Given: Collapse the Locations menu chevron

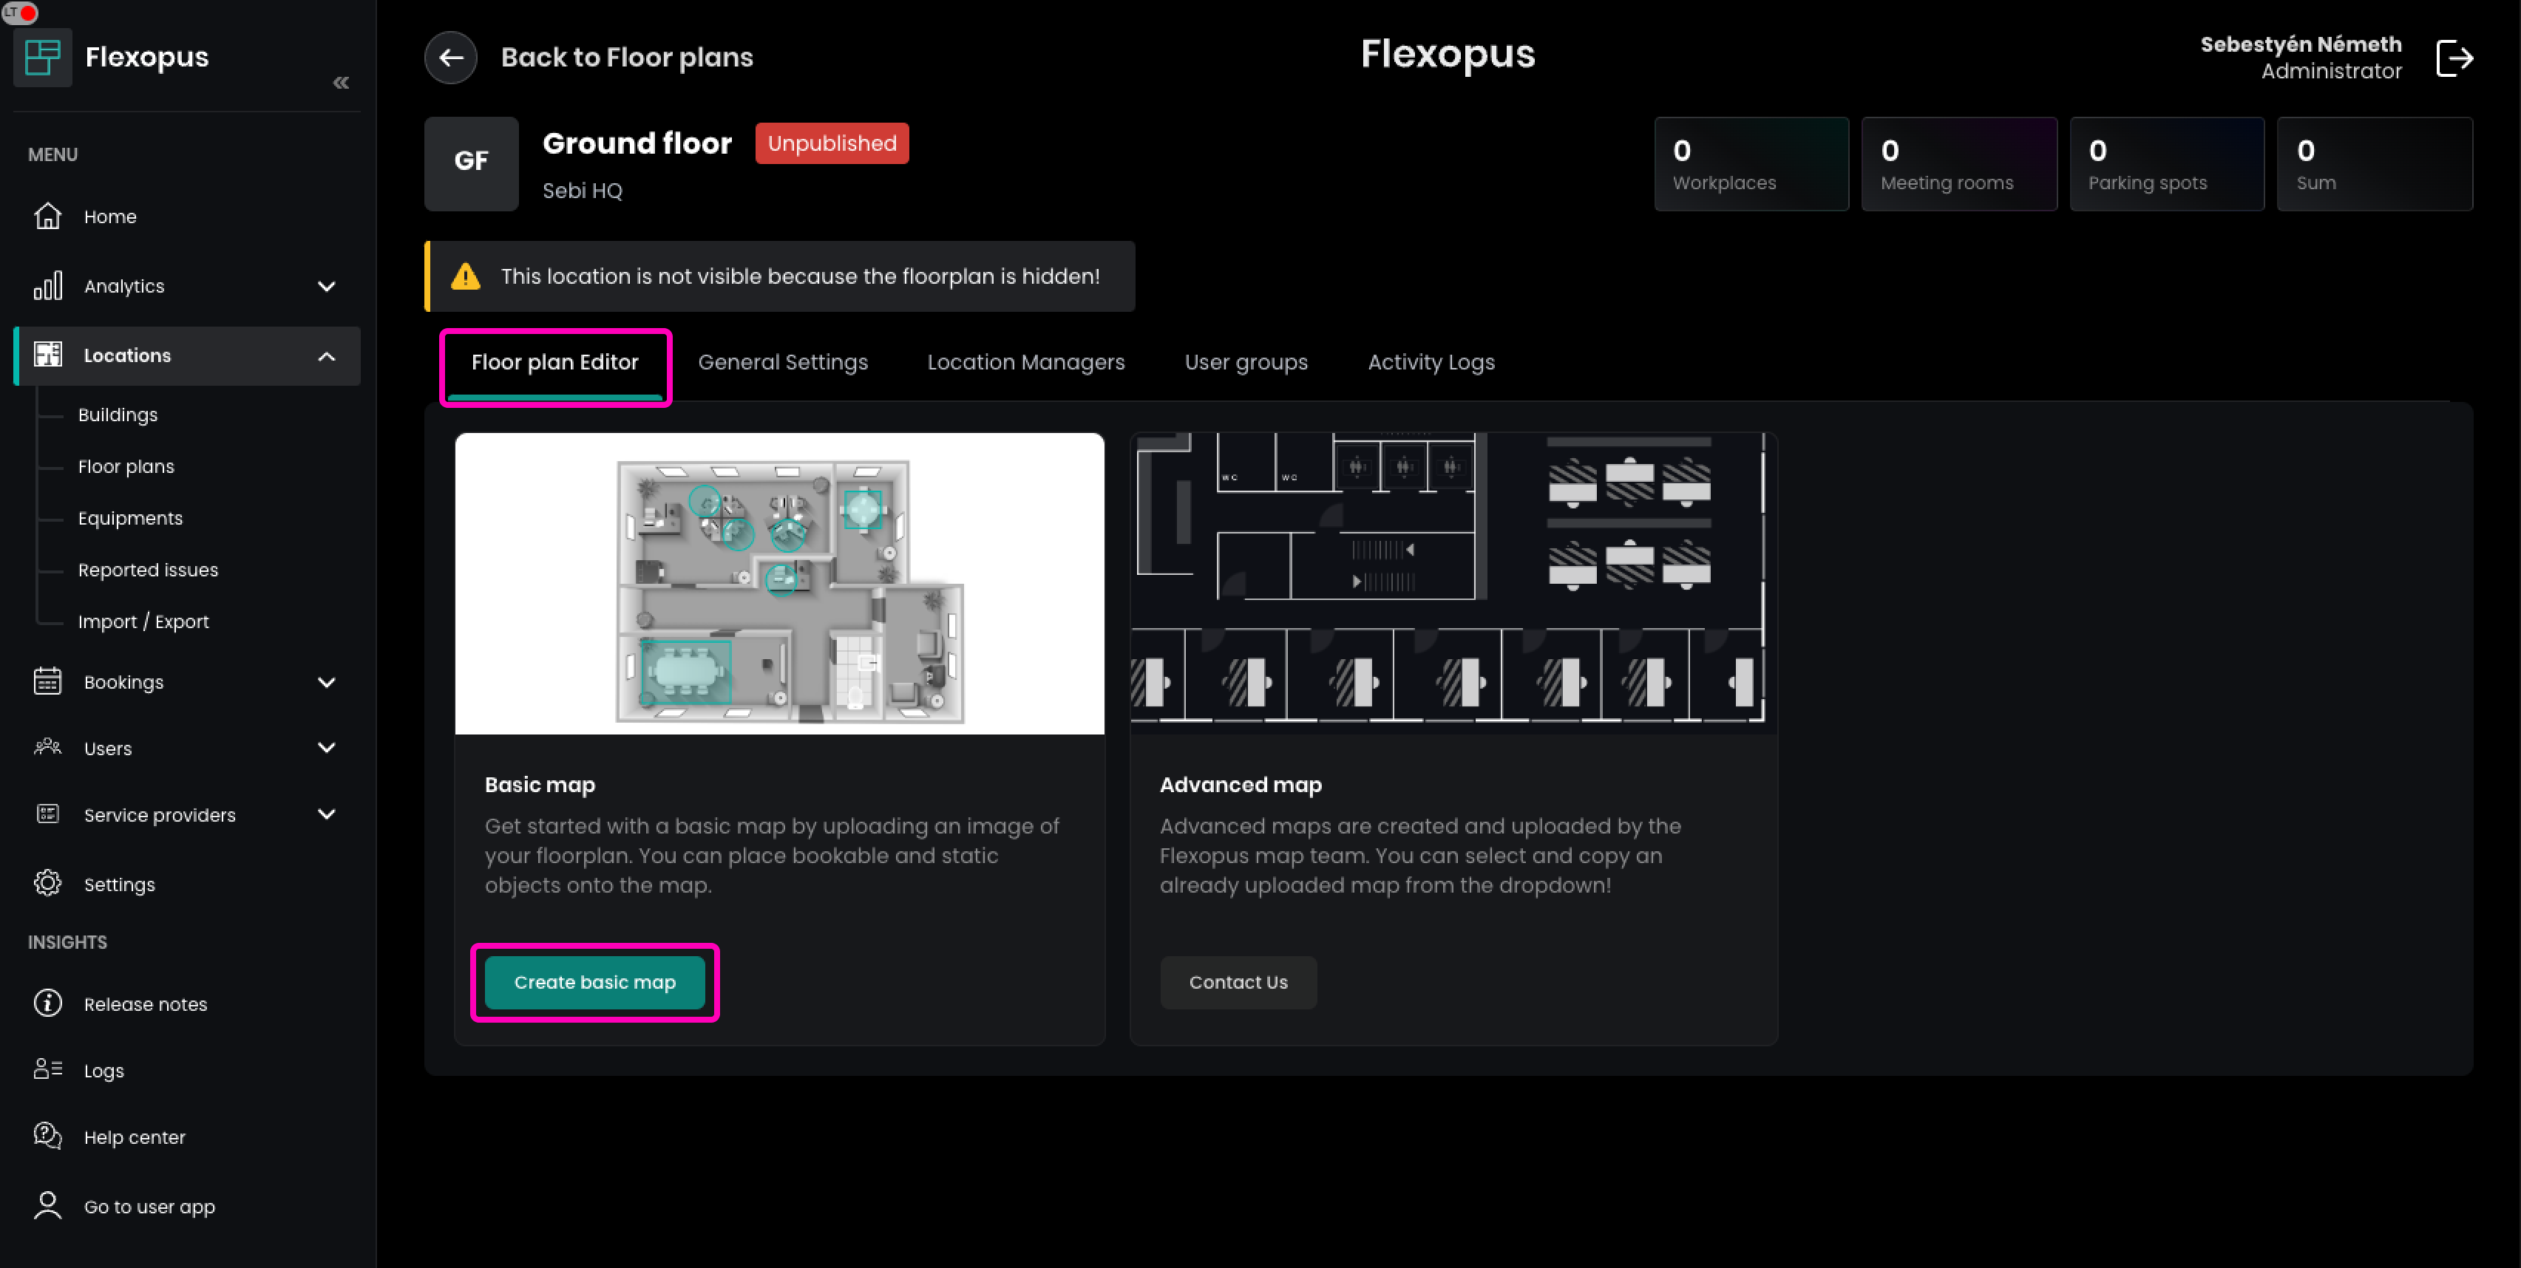Looking at the screenshot, I should 327,356.
